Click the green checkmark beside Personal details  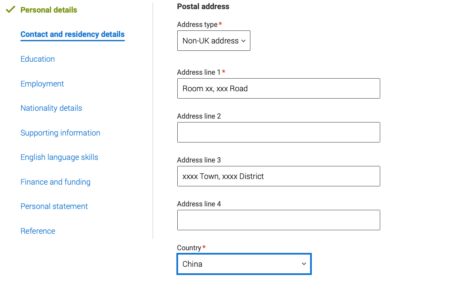[11, 10]
